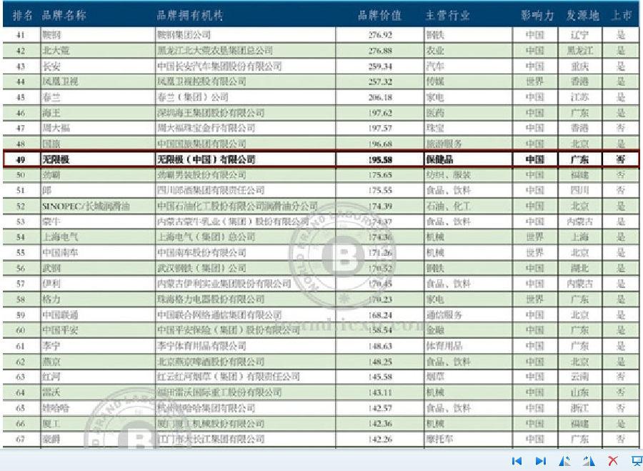The image size is (643, 471).
Task: Start the slideshow with the screen icon
Action: (637, 461)
